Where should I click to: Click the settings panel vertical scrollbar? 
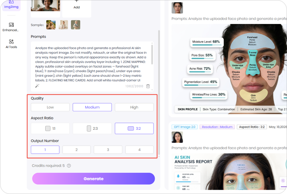click(159, 92)
